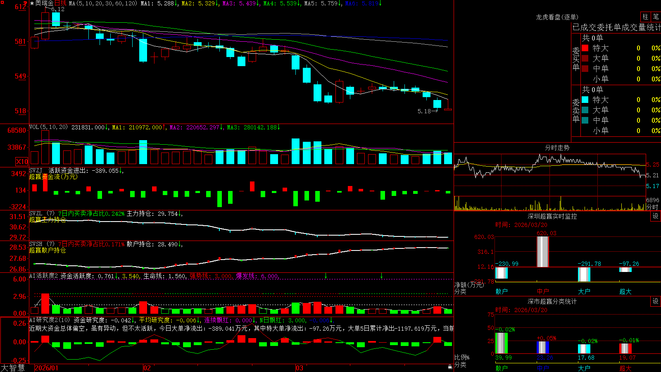Viewport: 661px width, 372px height.
Task: Select the 深市超赢分类统计 panel title
Action: pos(552,301)
